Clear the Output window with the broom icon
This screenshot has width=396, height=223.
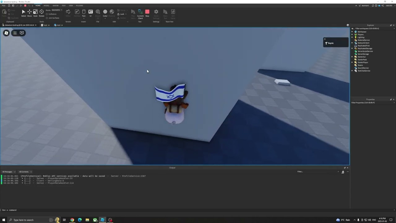[x=343, y=172]
